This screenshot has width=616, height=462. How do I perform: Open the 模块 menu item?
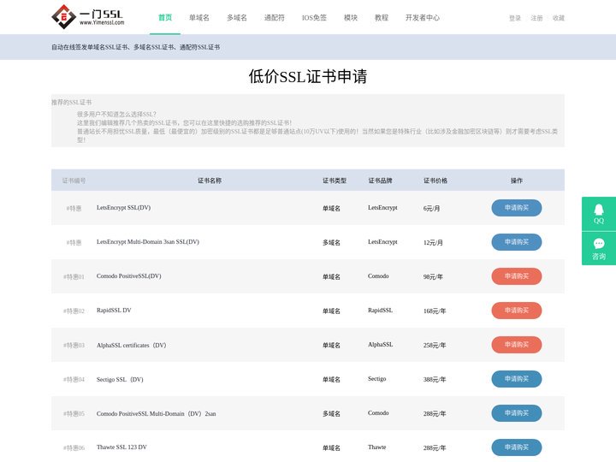click(x=351, y=18)
